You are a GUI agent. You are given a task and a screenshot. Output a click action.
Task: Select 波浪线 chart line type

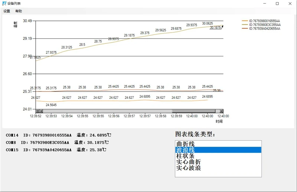tap(218, 150)
